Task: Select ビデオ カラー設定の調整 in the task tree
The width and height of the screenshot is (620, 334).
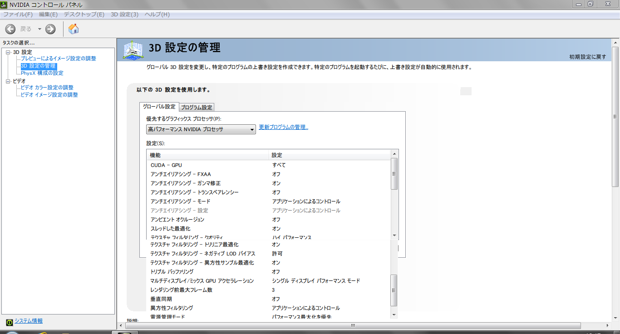Action: 47,88
